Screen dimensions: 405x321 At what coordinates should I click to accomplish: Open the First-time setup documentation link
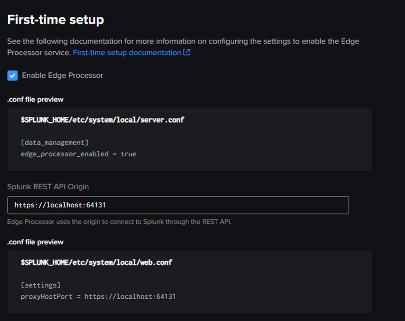coord(127,53)
